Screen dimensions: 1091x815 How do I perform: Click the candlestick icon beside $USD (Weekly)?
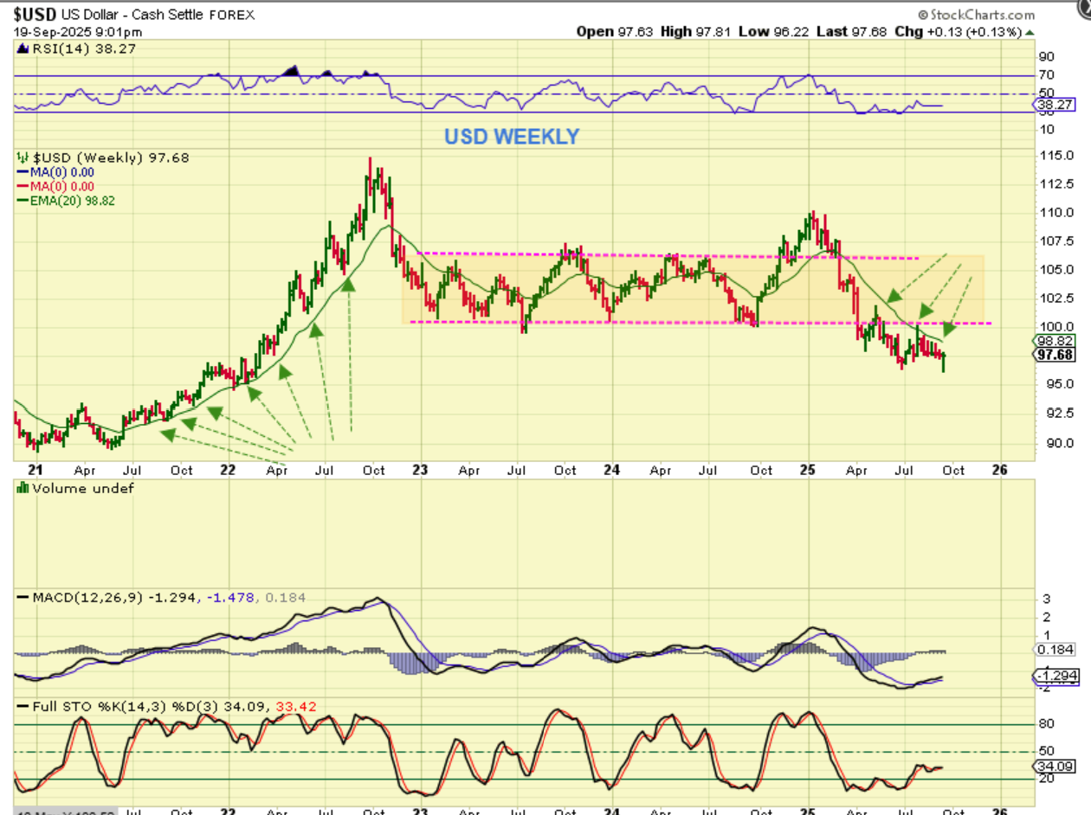coord(22,157)
